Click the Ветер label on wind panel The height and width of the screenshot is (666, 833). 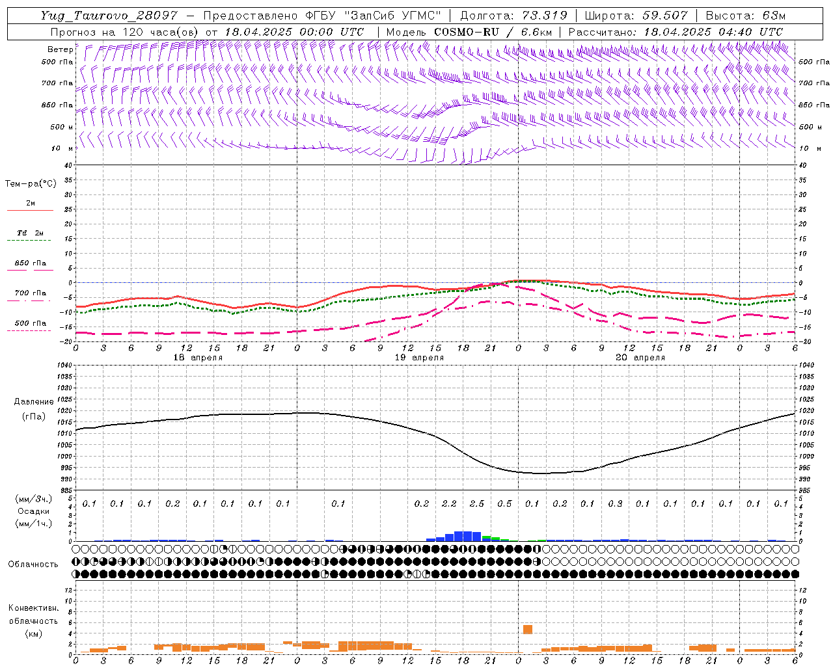60,49
